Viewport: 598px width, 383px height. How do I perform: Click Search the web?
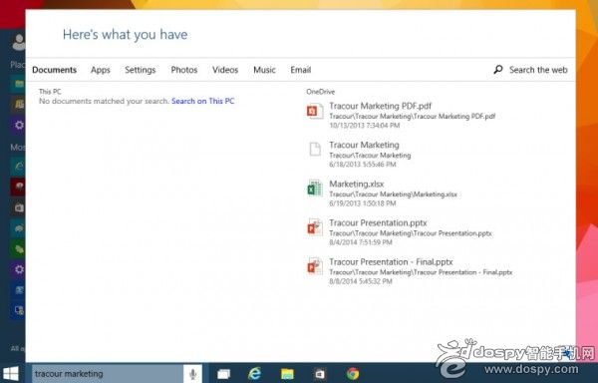pos(538,70)
